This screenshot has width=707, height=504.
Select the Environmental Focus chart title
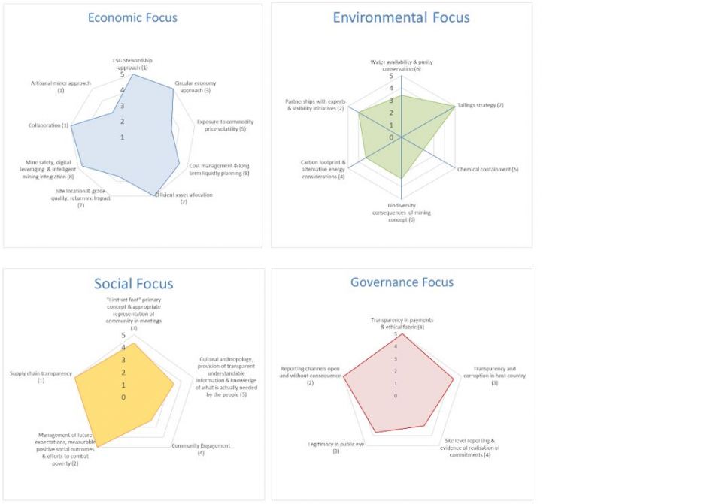click(x=401, y=17)
